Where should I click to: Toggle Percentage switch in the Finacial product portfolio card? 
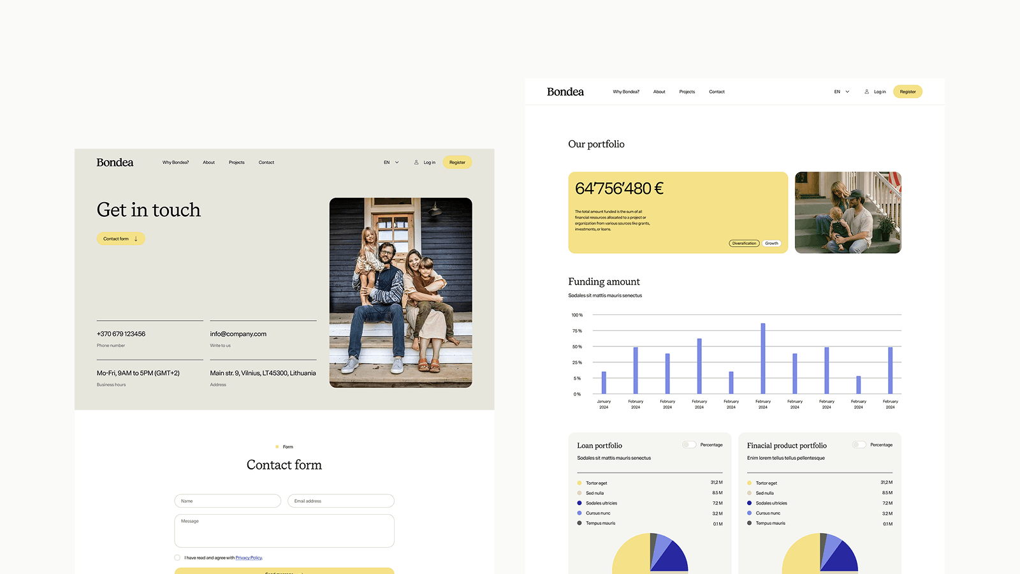click(x=859, y=445)
